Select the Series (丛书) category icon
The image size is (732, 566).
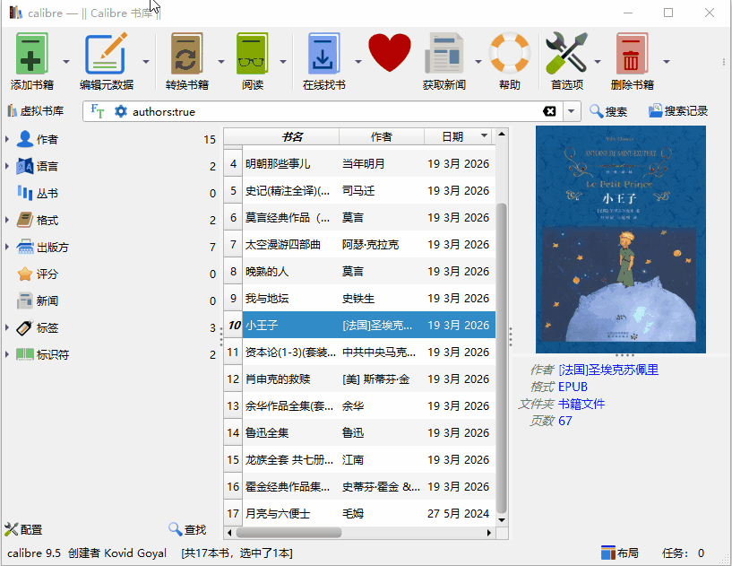25,193
